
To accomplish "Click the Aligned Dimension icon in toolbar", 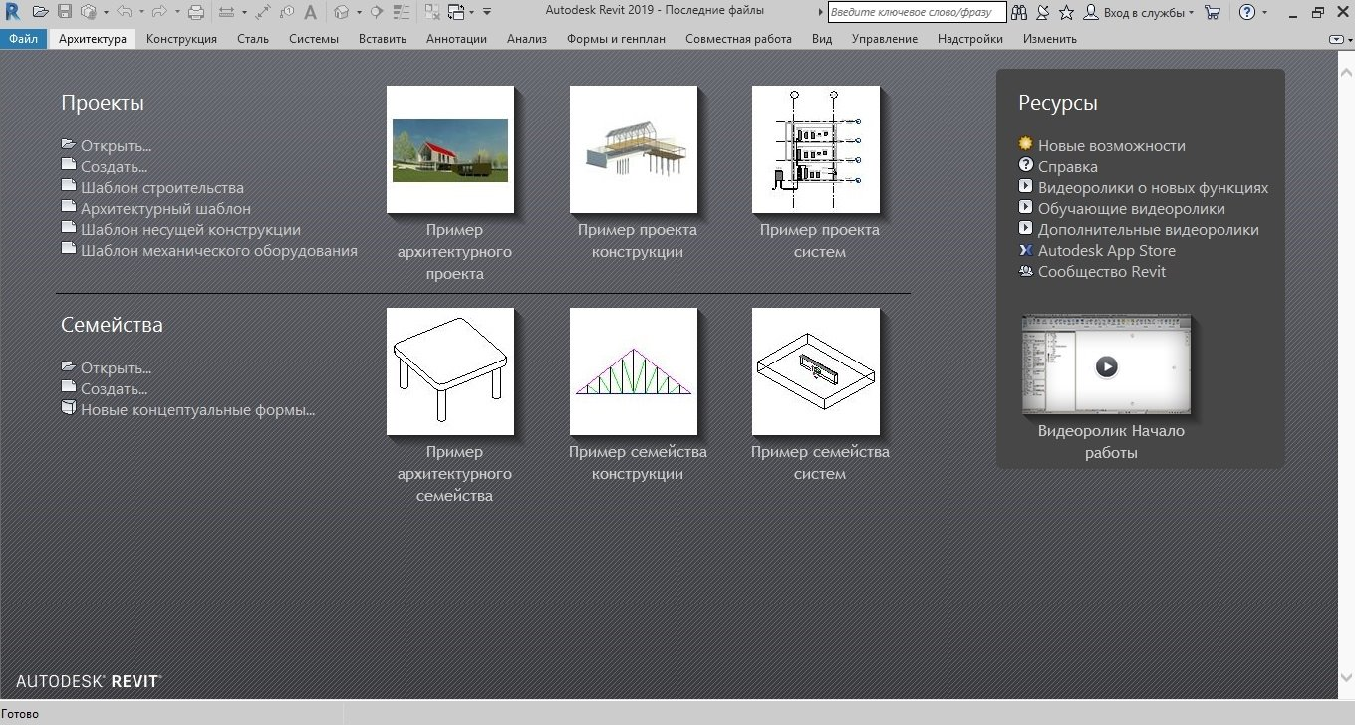I will click(x=262, y=13).
